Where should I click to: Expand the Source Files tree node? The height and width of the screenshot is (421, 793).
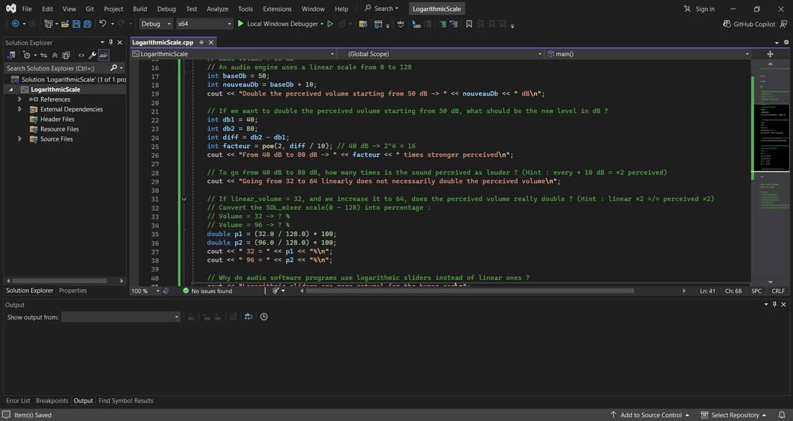point(20,139)
